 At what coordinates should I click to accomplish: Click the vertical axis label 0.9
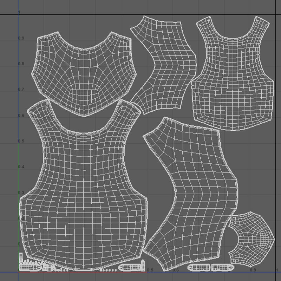21,38
